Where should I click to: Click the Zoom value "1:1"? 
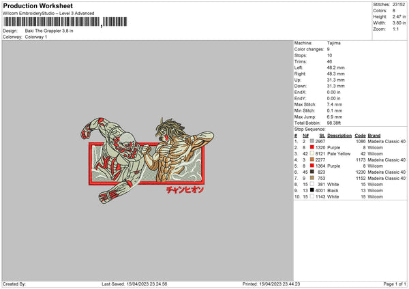click(x=395, y=29)
